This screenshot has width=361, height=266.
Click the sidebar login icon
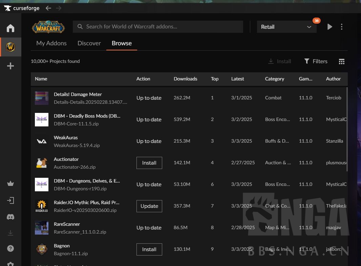pyautogui.click(x=10, y=200)
